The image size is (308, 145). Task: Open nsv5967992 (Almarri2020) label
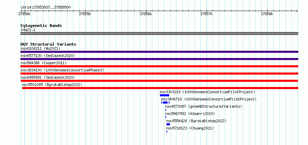[190, 114]
